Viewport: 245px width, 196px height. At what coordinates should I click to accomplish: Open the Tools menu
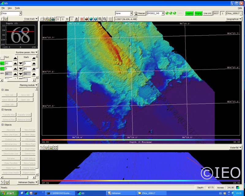coord(17,8)
